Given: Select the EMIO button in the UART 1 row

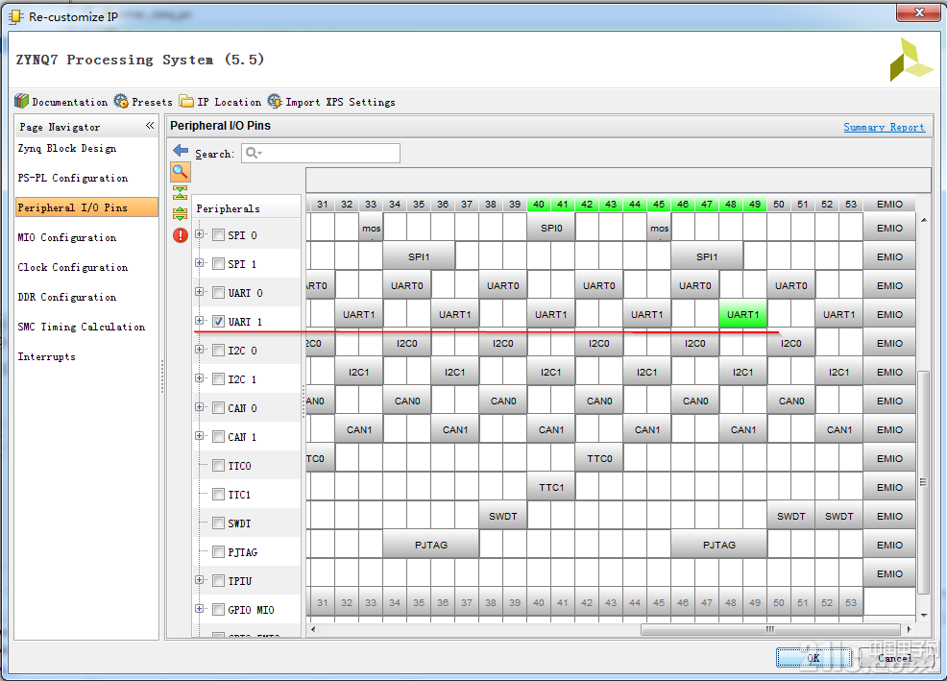Looking at the screenshot, I should (x=889, y=314).
